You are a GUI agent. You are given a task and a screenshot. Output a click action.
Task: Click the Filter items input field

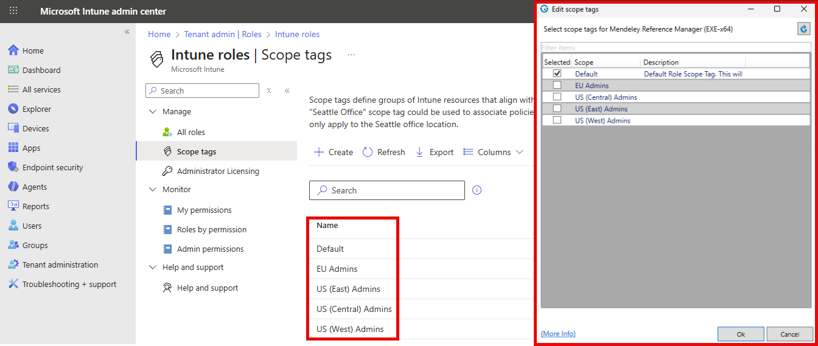[676, 47]
